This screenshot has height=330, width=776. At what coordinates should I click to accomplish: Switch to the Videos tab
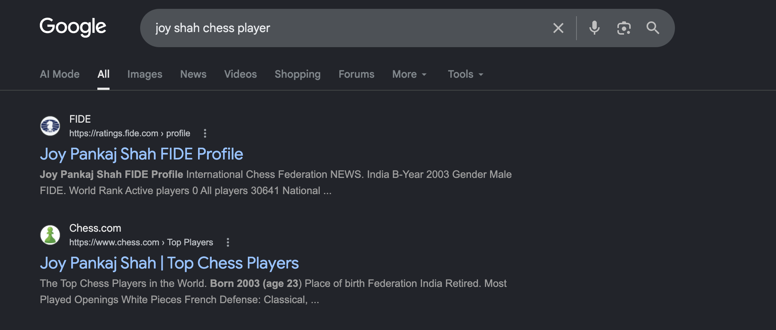click(x=240, y=74)
